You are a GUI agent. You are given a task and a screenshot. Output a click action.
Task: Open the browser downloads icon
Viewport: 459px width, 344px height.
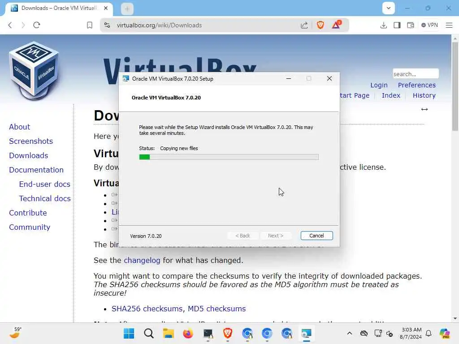coord(384,25)
